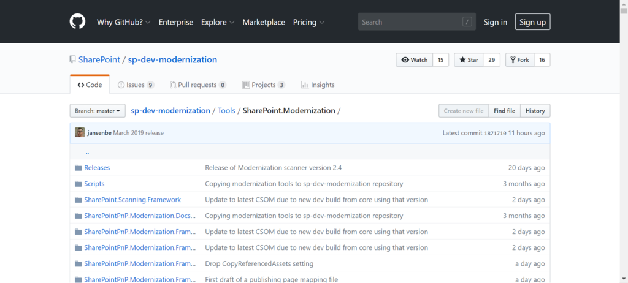Switch to the Issues tab
This screenshot has height=283, width=628.
(136, 85)
